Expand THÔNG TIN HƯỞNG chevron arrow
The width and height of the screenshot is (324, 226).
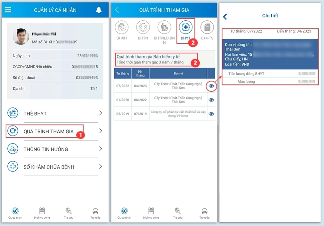(x=101, y=149)
